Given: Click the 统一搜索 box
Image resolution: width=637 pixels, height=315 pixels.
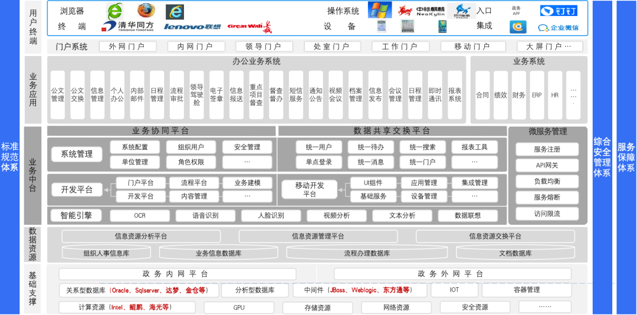Looking at the screenshot, I should click(423, 147).
